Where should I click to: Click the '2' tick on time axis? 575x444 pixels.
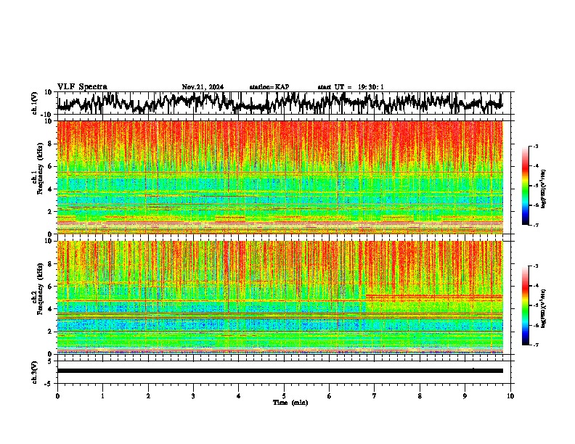point(148,396)
